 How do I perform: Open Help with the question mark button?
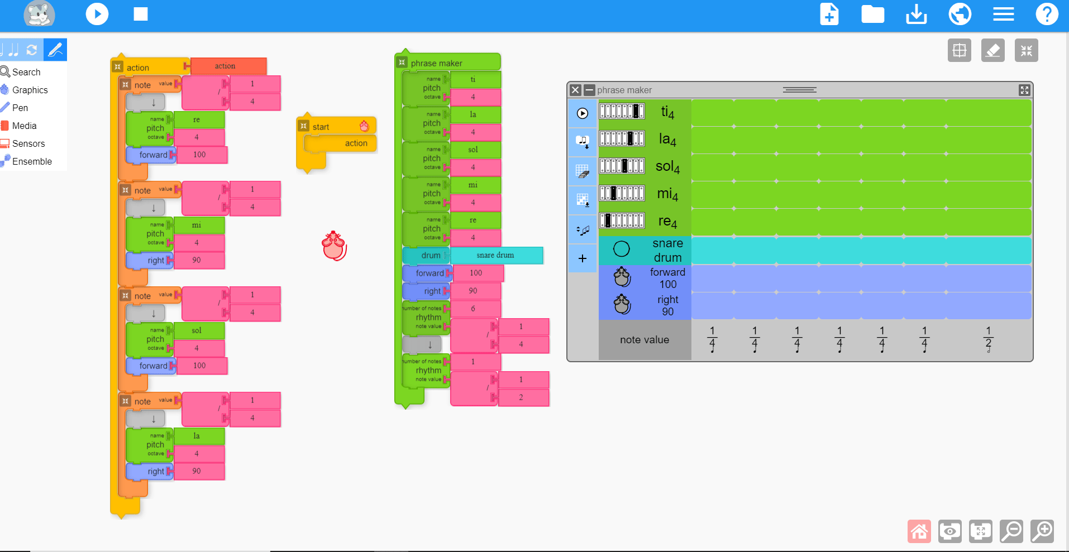(1047, 14)
